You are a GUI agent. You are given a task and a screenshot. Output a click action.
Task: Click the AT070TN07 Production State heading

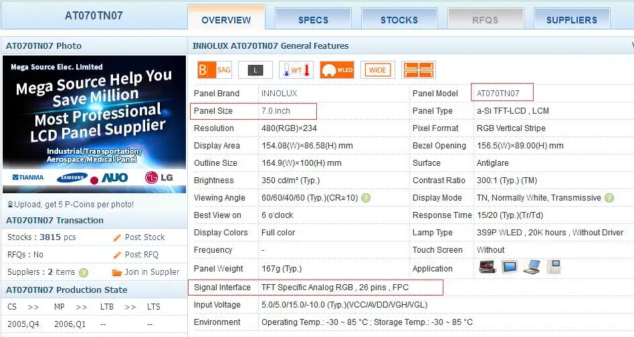[67, 290]
